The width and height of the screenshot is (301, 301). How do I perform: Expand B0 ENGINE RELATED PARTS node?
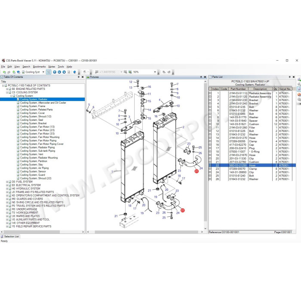pos(7,89)
